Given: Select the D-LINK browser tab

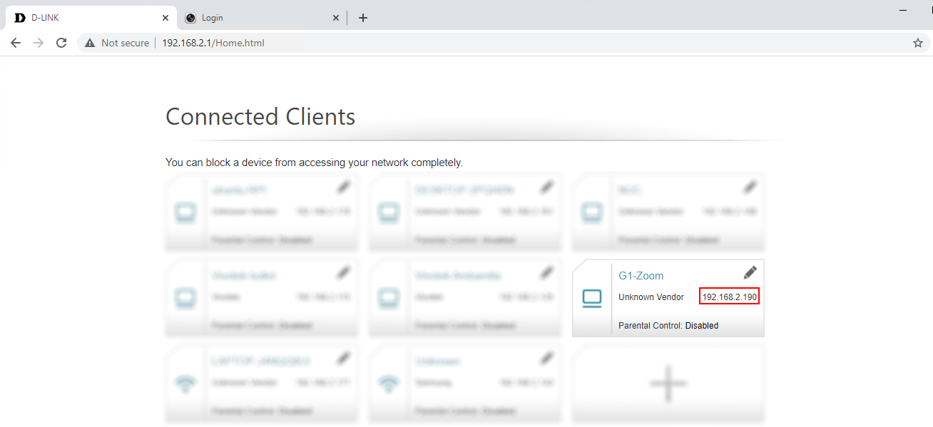Looking at the screenshot, I should [86, 18].
